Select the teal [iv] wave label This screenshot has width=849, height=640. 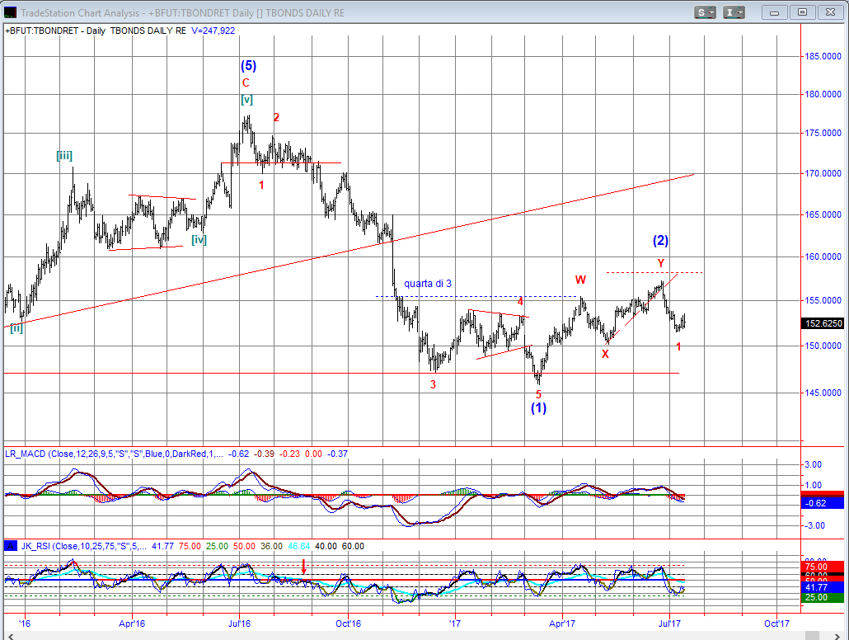(x=199, y=239)
